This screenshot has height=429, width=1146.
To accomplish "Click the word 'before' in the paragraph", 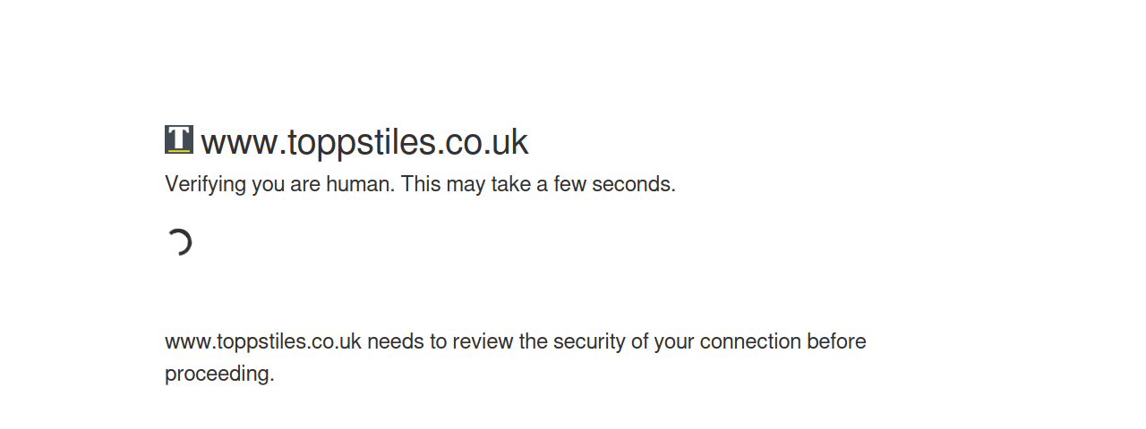I will point(836,341).
